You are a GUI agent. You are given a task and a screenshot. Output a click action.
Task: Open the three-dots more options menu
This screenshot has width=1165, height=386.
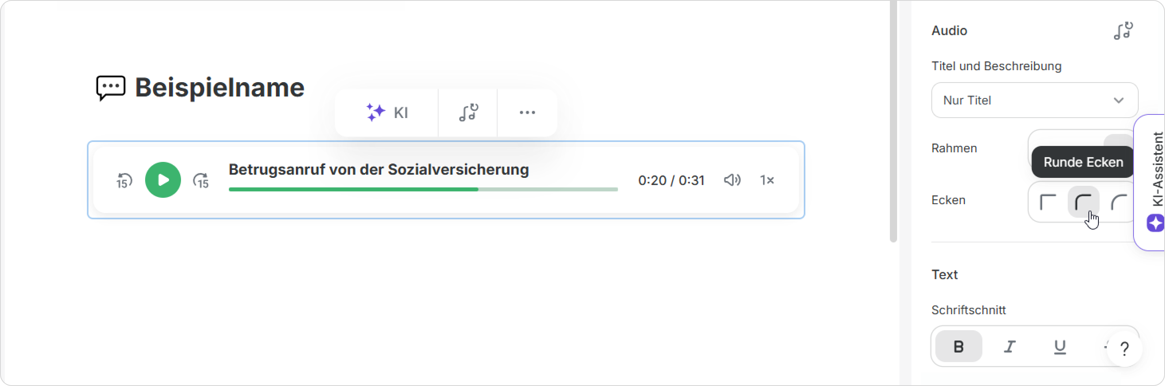[x=527, y=113]
